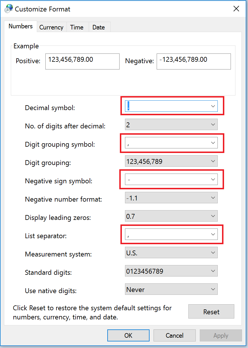Open the Negative sign symbol dropdown
The image size is (248, 348).
(x=171, y=180)
